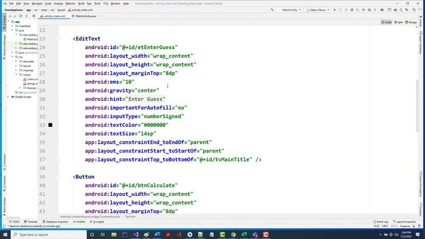Viewport: 425px width, 239px height.
Task: Open the Device File Explorer side tab
Action: tap(420, 184)
